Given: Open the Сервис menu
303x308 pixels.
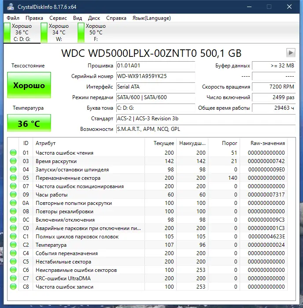Looking at the screenshot, I should click(x=58, y=18).
